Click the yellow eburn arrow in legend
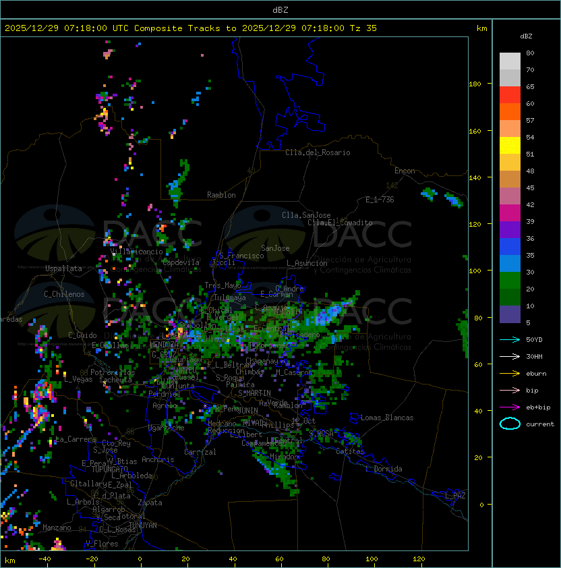561x568 pixels. tap(510, 374)
